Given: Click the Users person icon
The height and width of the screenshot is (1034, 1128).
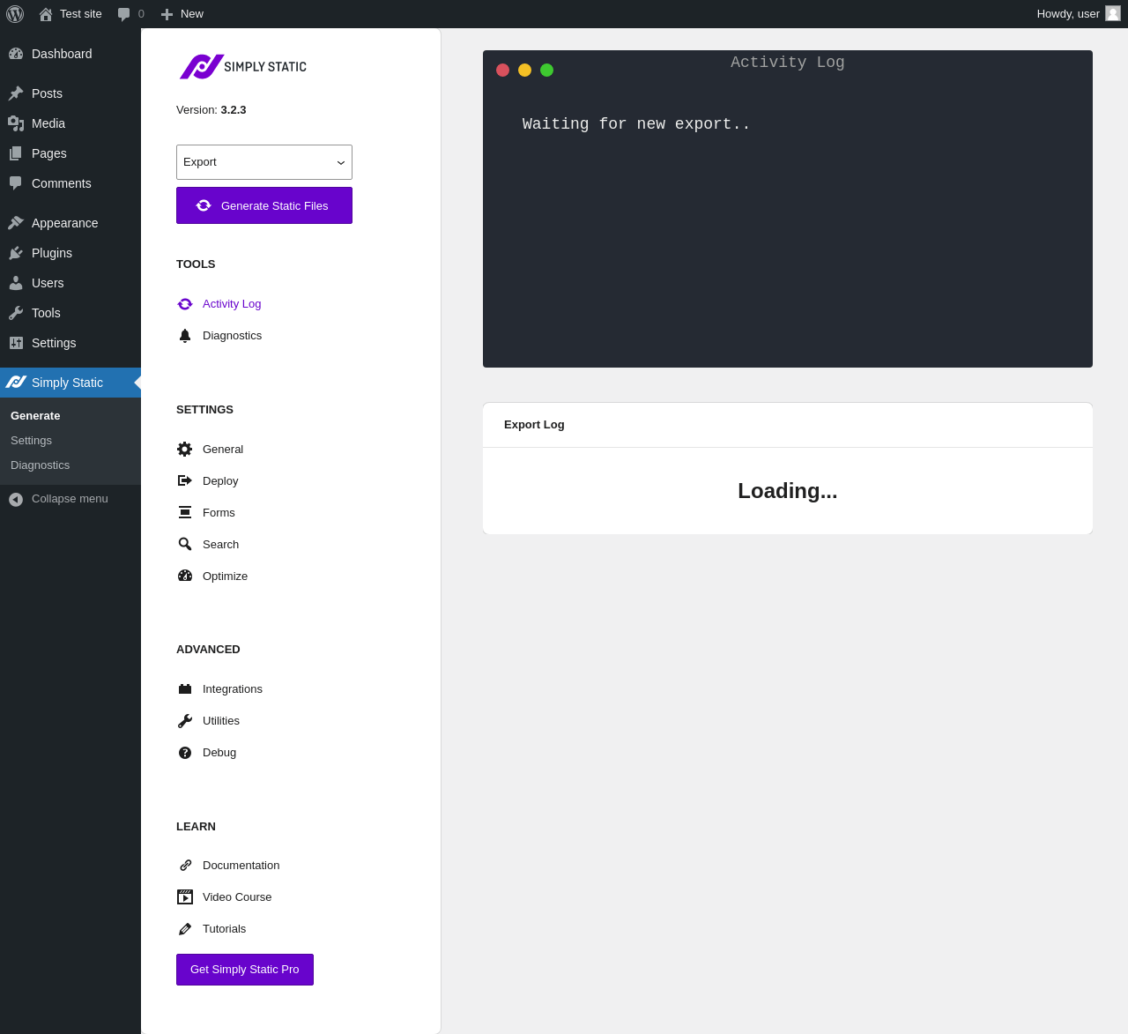Looking at the screenshot, I should [16, 283].
